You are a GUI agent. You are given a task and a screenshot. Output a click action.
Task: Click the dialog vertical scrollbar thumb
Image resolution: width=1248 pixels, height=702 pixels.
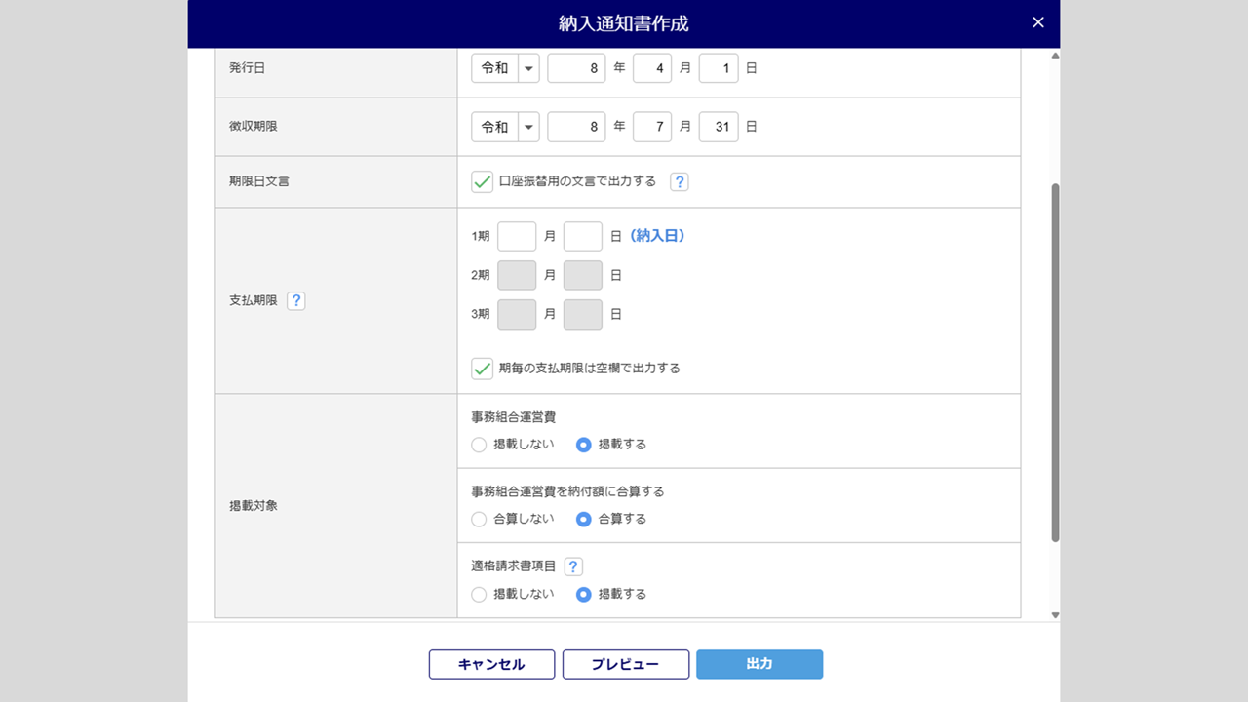click(x=1055, y=361)
